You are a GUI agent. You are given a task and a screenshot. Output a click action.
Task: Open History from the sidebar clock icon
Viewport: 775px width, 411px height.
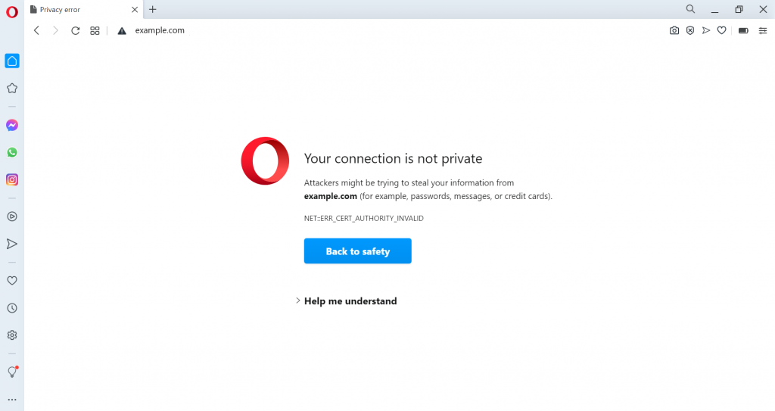point(12,308)
